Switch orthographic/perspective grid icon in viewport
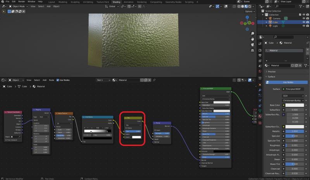This screenshot has height=180, width=310. point(253,51)
